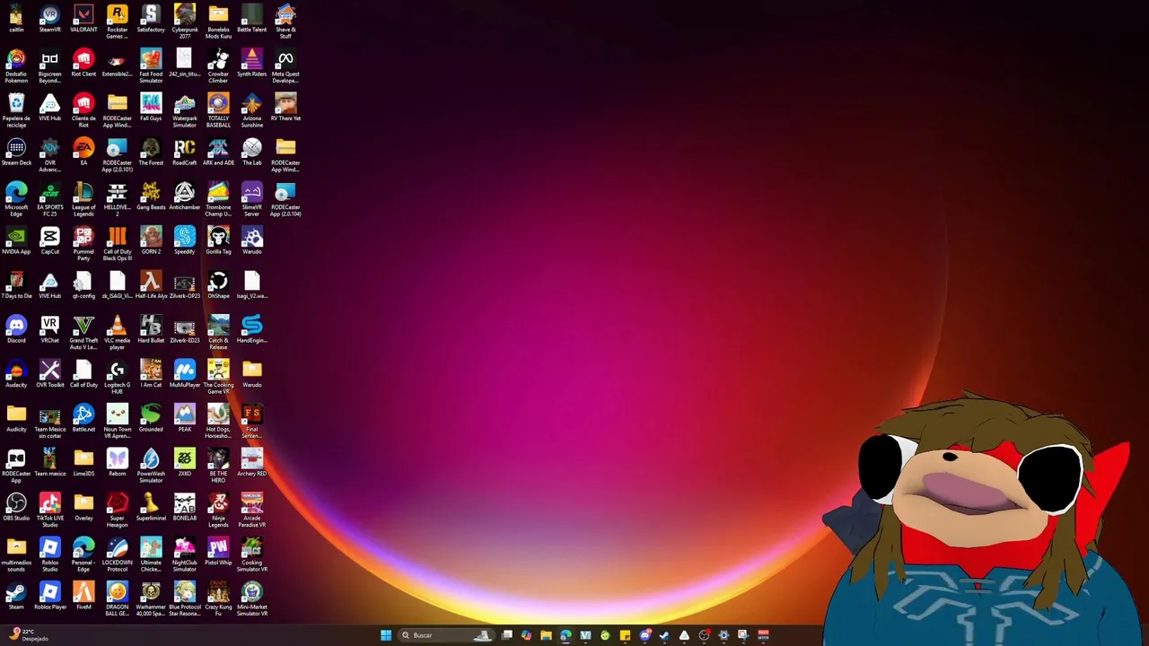
Task: Open the Stream Deck shortcut
Action: [x=16, y=152]
